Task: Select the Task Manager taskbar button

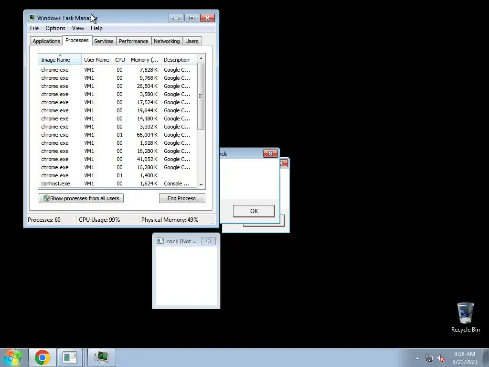Action: (102, 357)
